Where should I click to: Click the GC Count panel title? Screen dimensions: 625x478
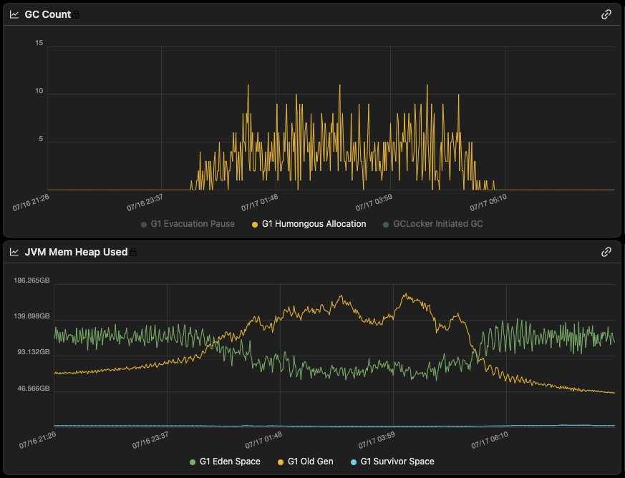48,15
